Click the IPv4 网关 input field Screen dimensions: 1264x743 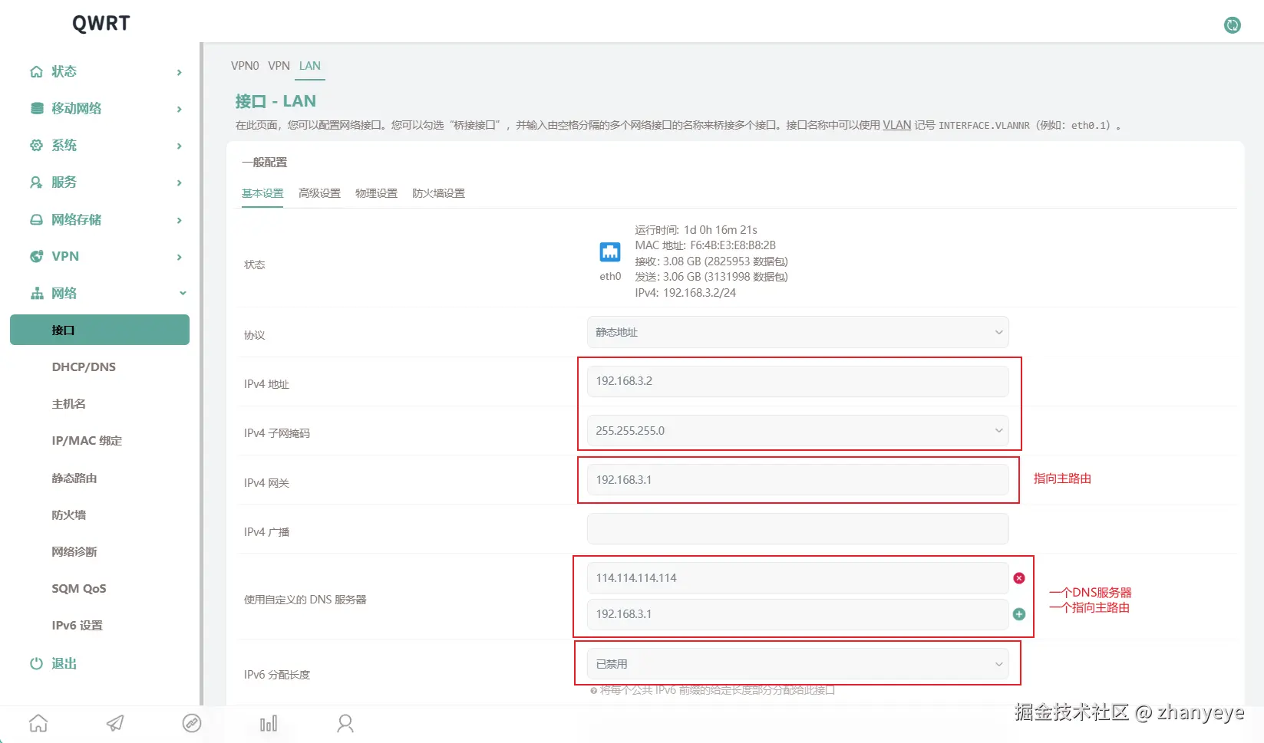798,480
